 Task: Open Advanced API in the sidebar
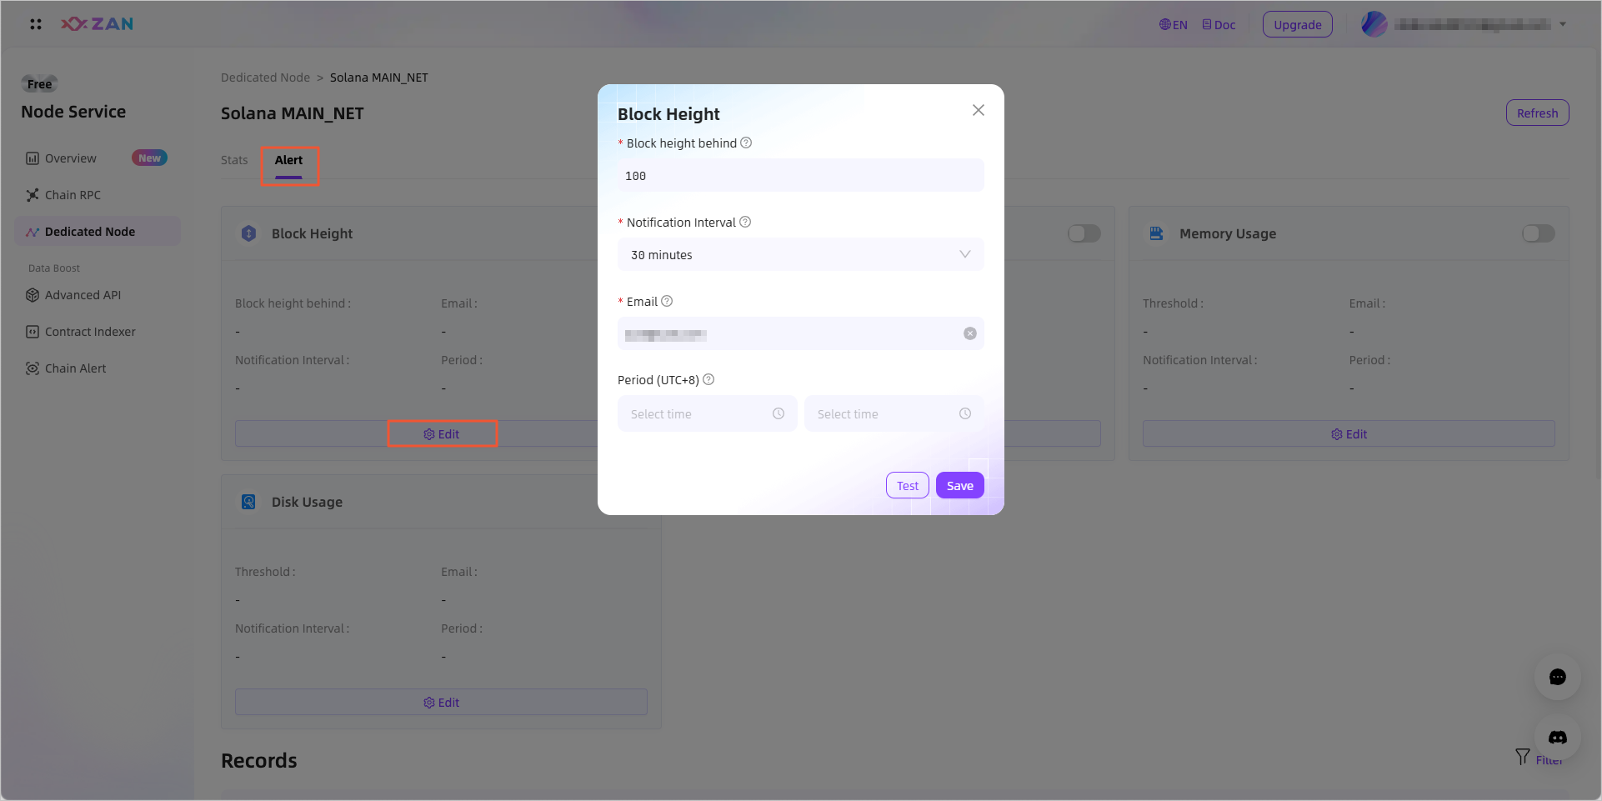coord(73,295)
